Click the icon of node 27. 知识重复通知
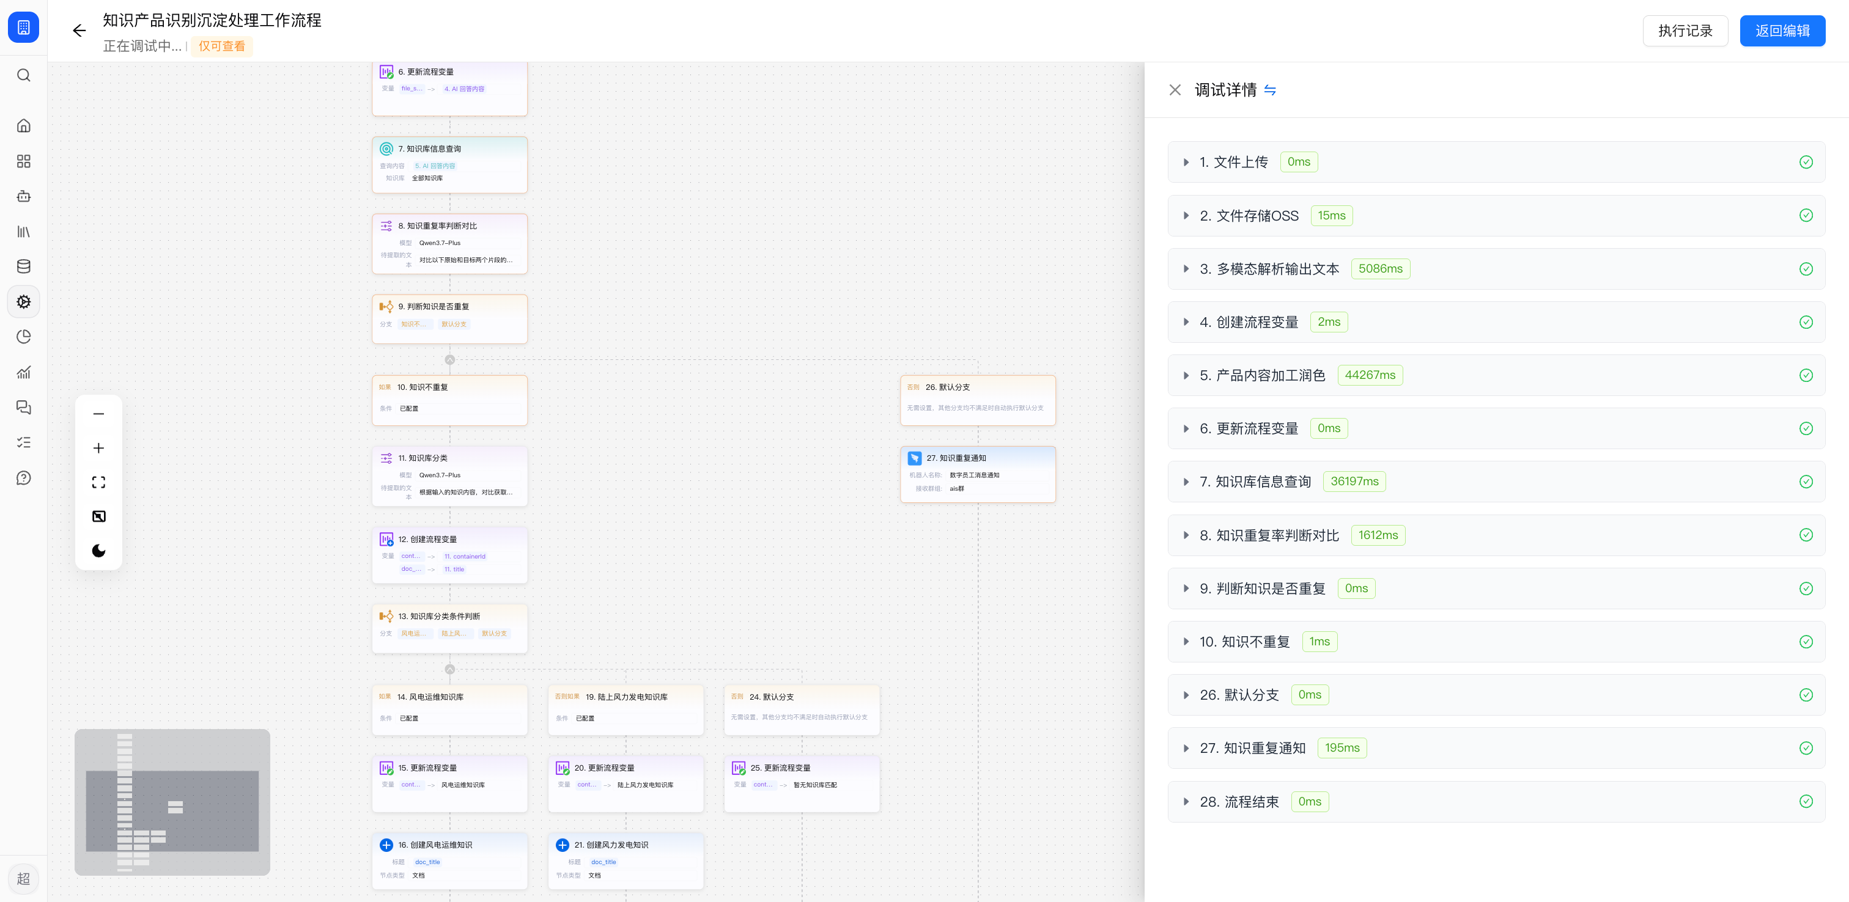Image resolution: width=1849 pixels, height=902 pixels. point(915,458)
